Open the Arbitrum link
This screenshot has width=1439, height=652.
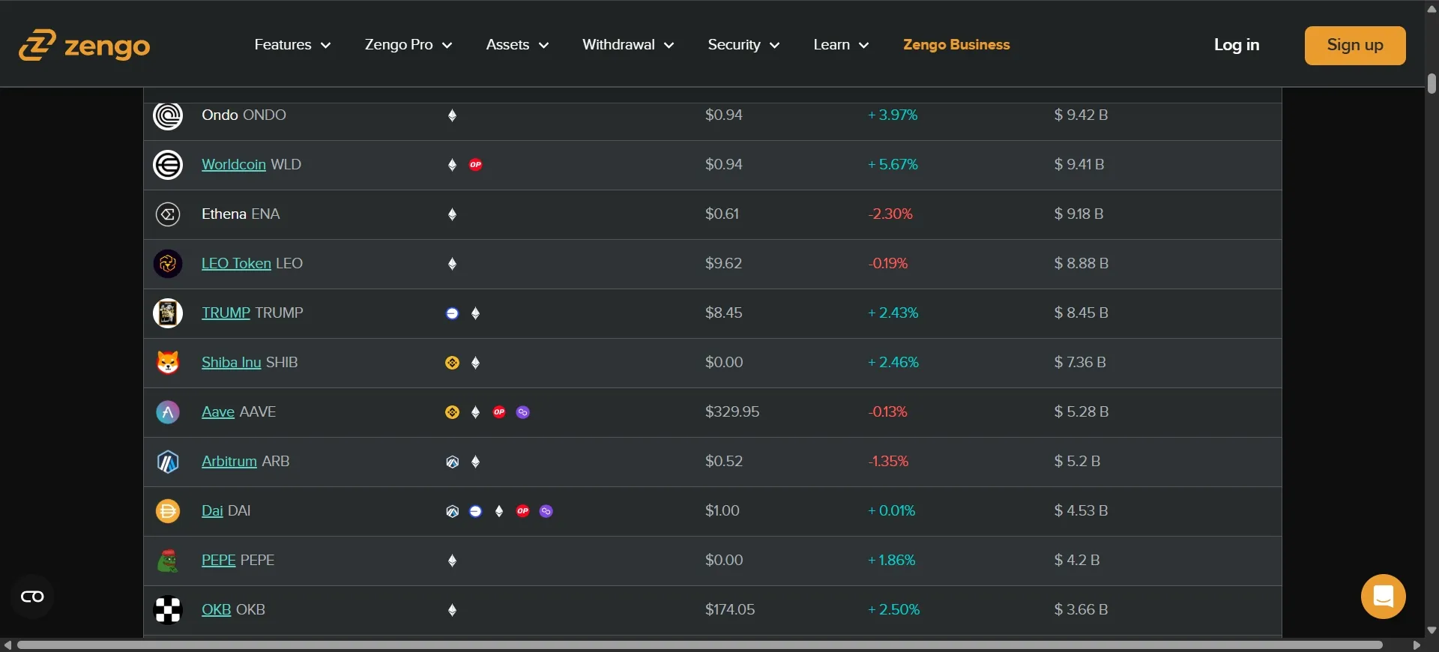pyautogui.click(x=229, y=462)
